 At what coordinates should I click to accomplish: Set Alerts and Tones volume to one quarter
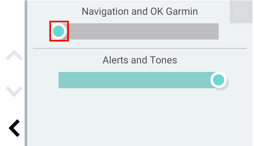pos(98,80)
